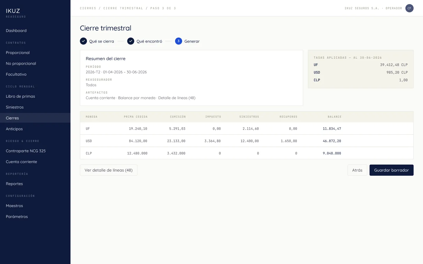Click USD recuperos value 1.650,00
423x264 pixels.
click(289, 141)
